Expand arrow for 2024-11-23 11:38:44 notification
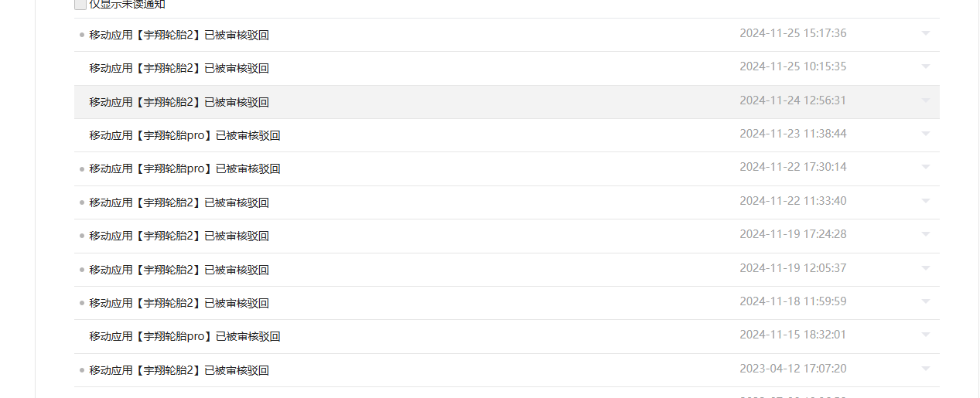This screenshot has height=398, width=980. point(926,134)
